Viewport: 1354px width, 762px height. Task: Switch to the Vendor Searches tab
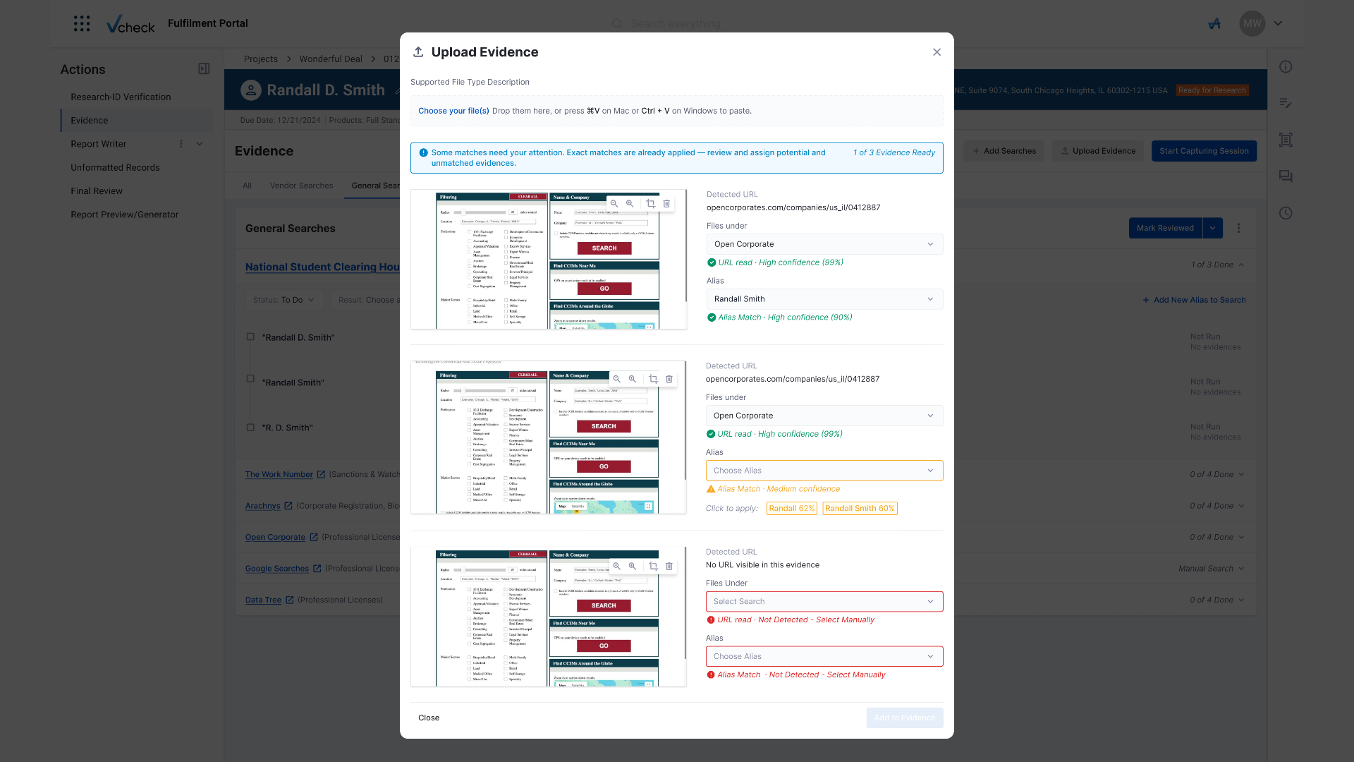pyautogui.click(x=301, y=186)
